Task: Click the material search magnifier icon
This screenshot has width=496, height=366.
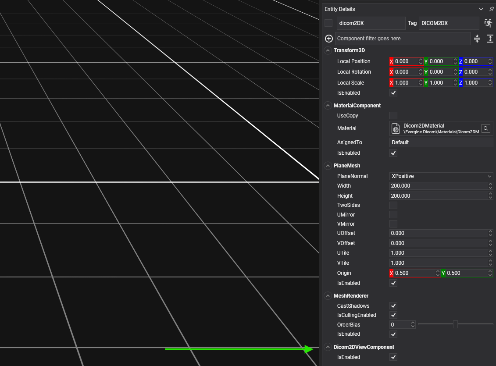Action: pos(486,128)
